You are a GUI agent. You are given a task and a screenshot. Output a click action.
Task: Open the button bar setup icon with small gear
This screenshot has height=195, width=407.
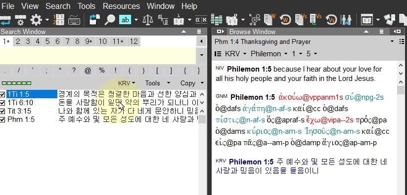click(20, 20)
